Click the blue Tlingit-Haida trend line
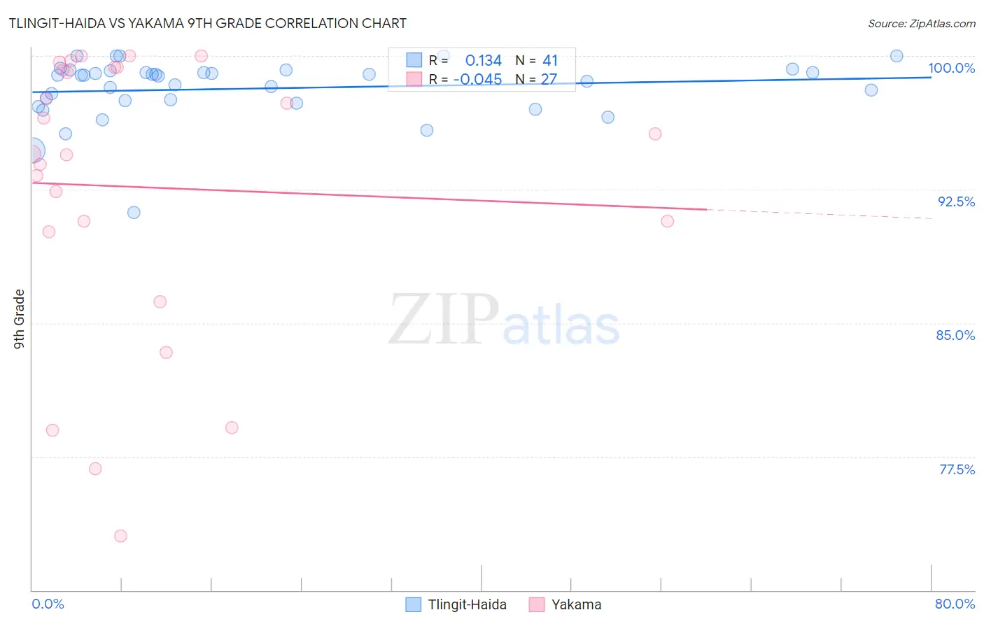984x624 pixels. [482, 85]
